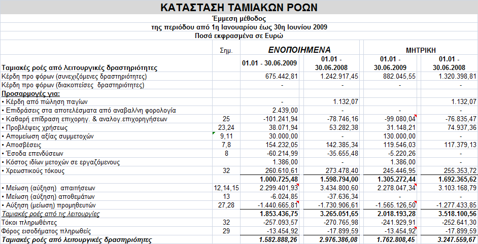
Task: Select the value '154.232,05'
Action: tap(282, 145)
